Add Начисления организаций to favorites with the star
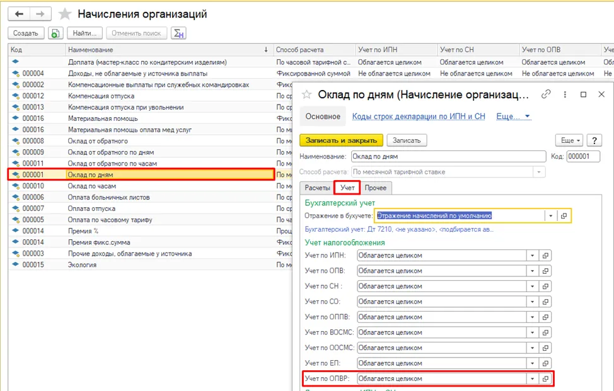614x391 pixels. 64,14
